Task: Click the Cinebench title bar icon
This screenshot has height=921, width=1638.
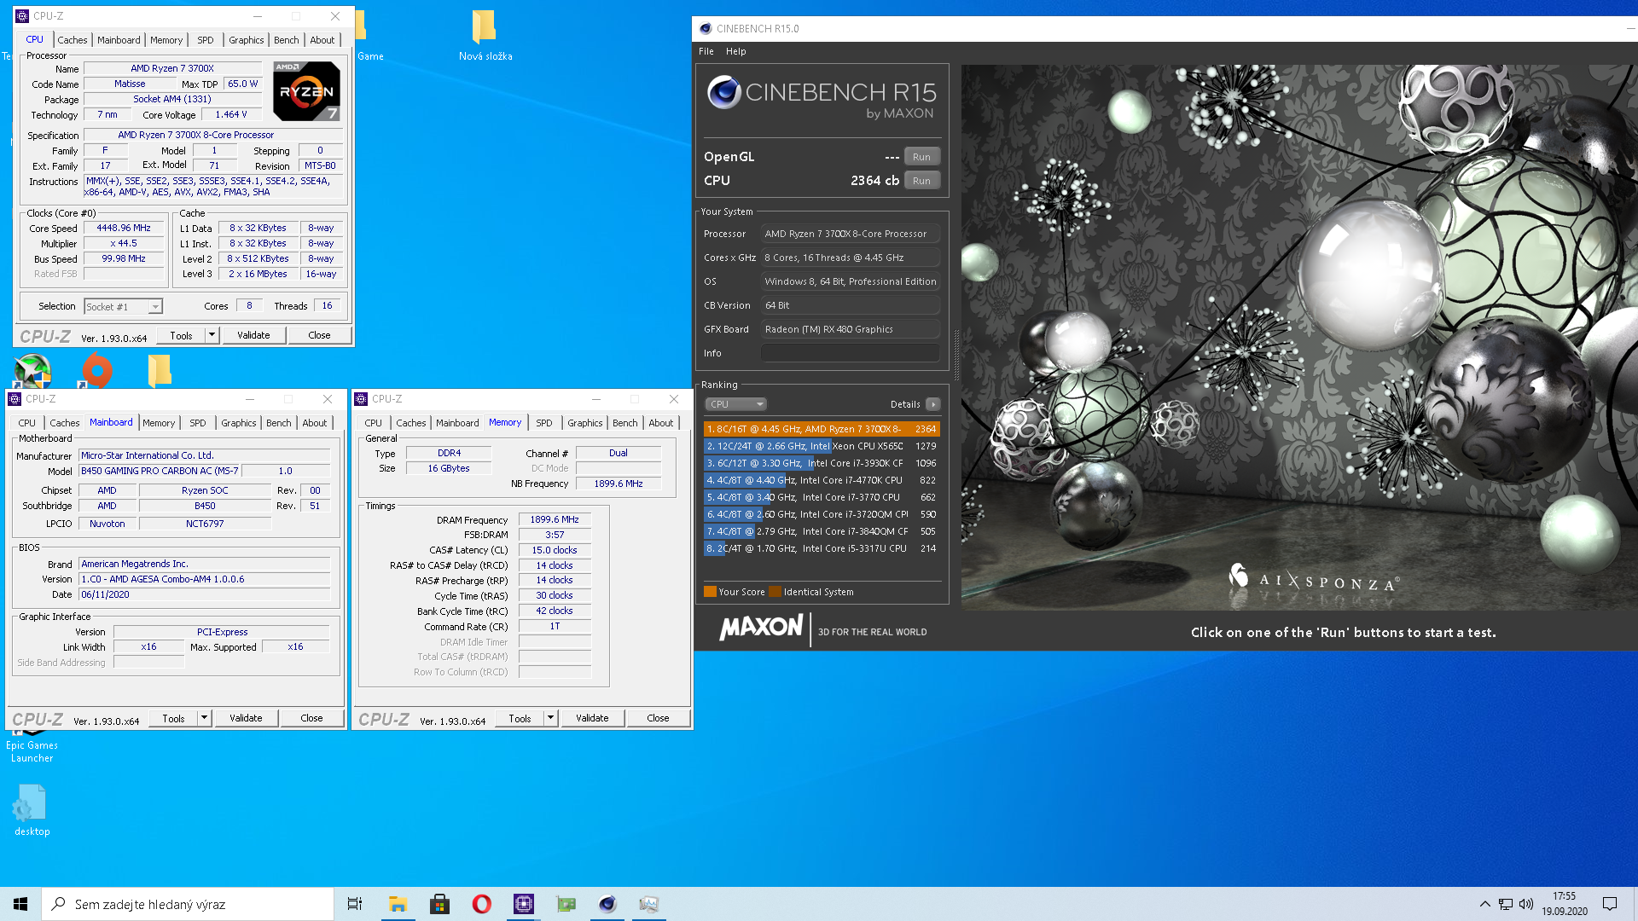Action: click(706, 28)
